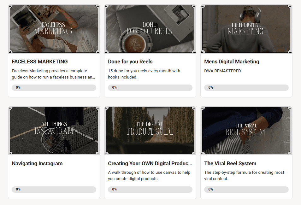Image resolution: width=301 pixels, height=205 pixels.
Task: Select the Men Digital Marketing cover image
Action: pos(246,29)
